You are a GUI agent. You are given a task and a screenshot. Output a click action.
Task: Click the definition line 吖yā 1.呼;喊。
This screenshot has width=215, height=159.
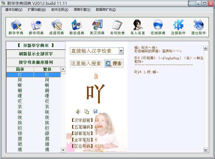click(x=146, y=72)
